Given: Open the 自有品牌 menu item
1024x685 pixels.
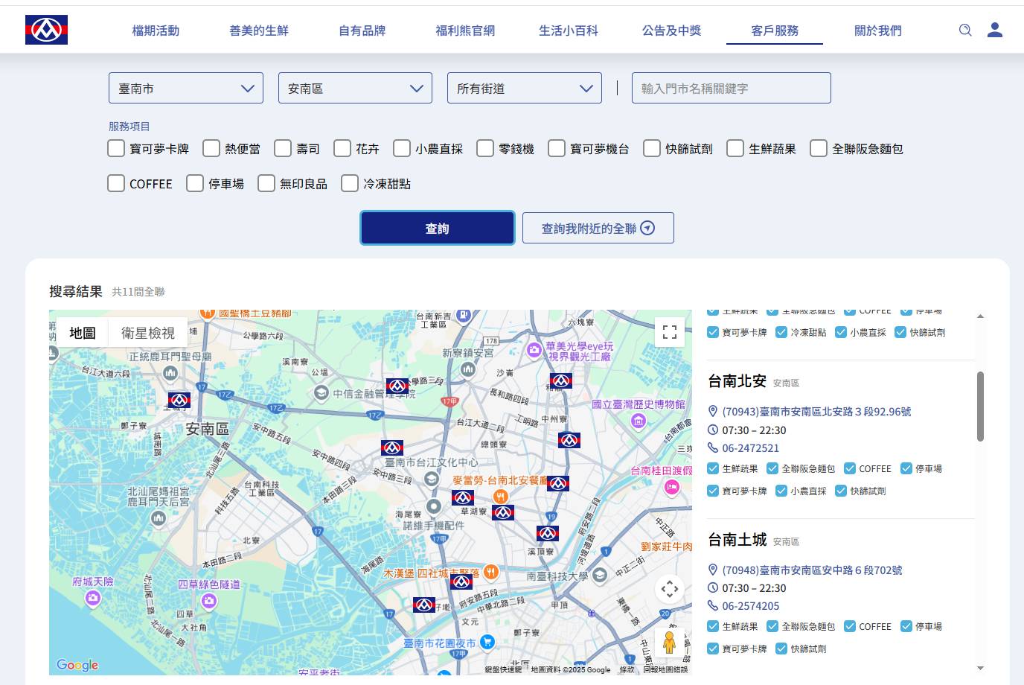Looking at the screenshot, I should point(362,31).
